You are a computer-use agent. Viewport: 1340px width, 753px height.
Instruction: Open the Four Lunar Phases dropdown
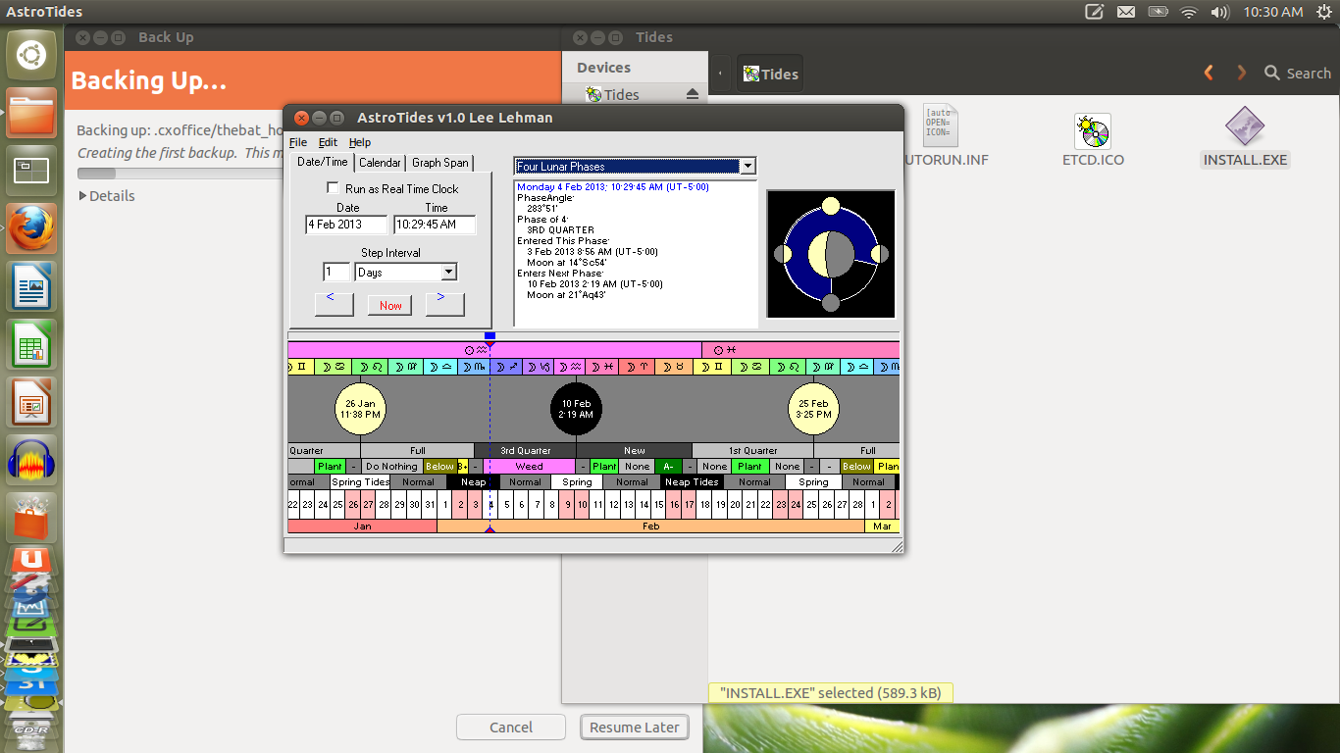click(747, 167)
